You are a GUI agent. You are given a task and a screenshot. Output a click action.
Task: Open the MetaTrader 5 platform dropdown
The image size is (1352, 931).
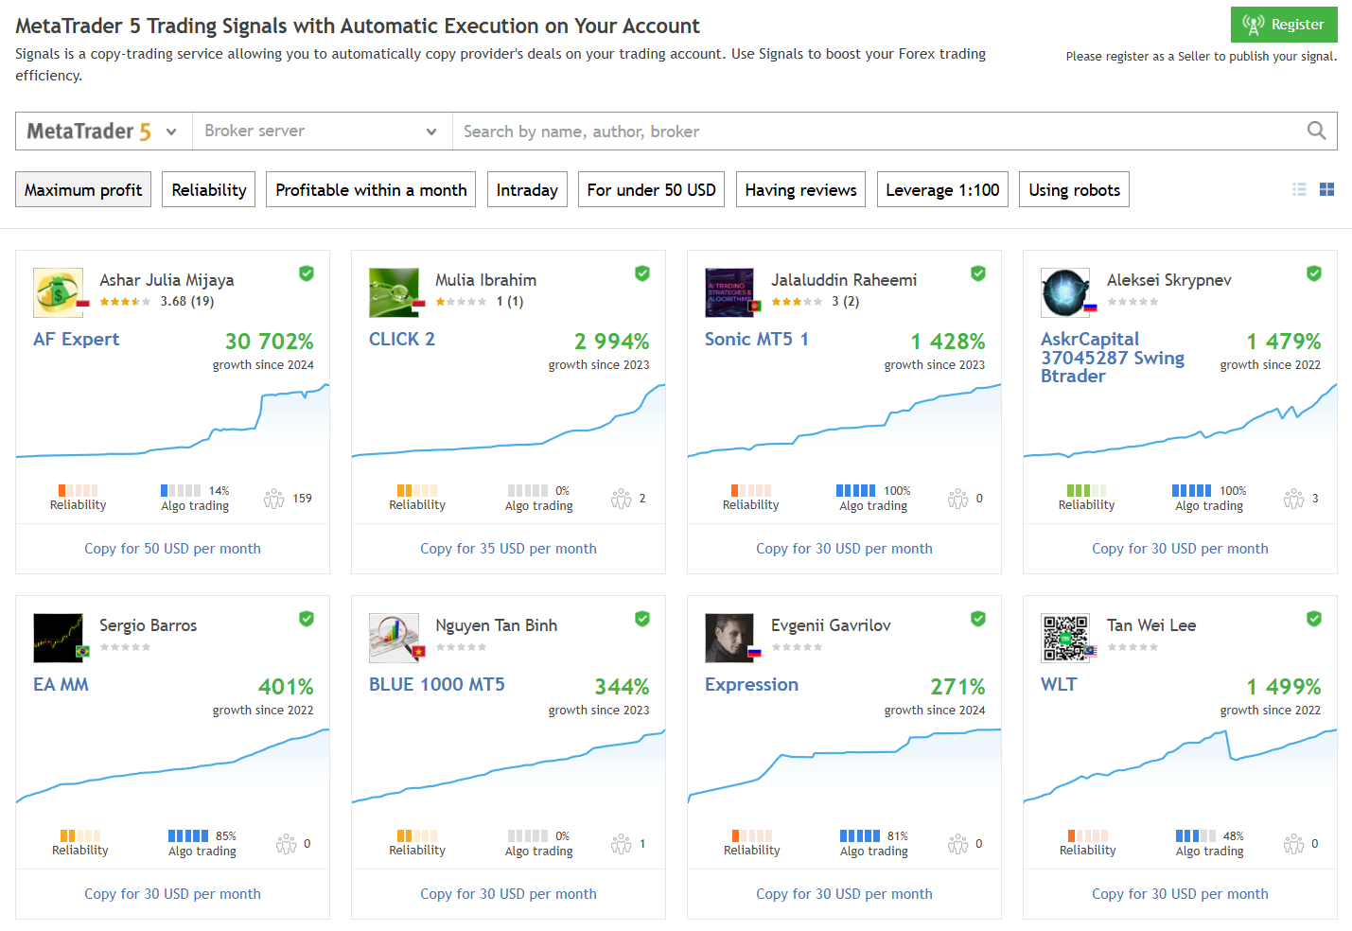pos(104,131)
